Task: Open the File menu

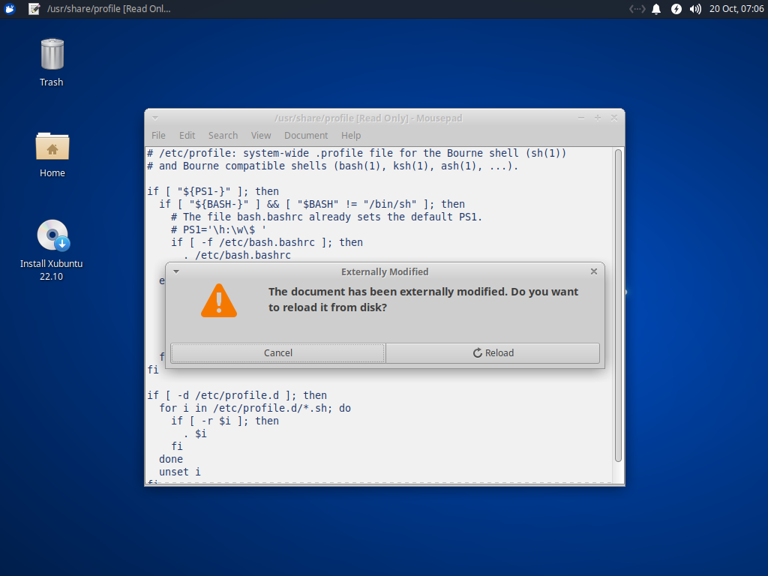Action: [x=158, y=136]
